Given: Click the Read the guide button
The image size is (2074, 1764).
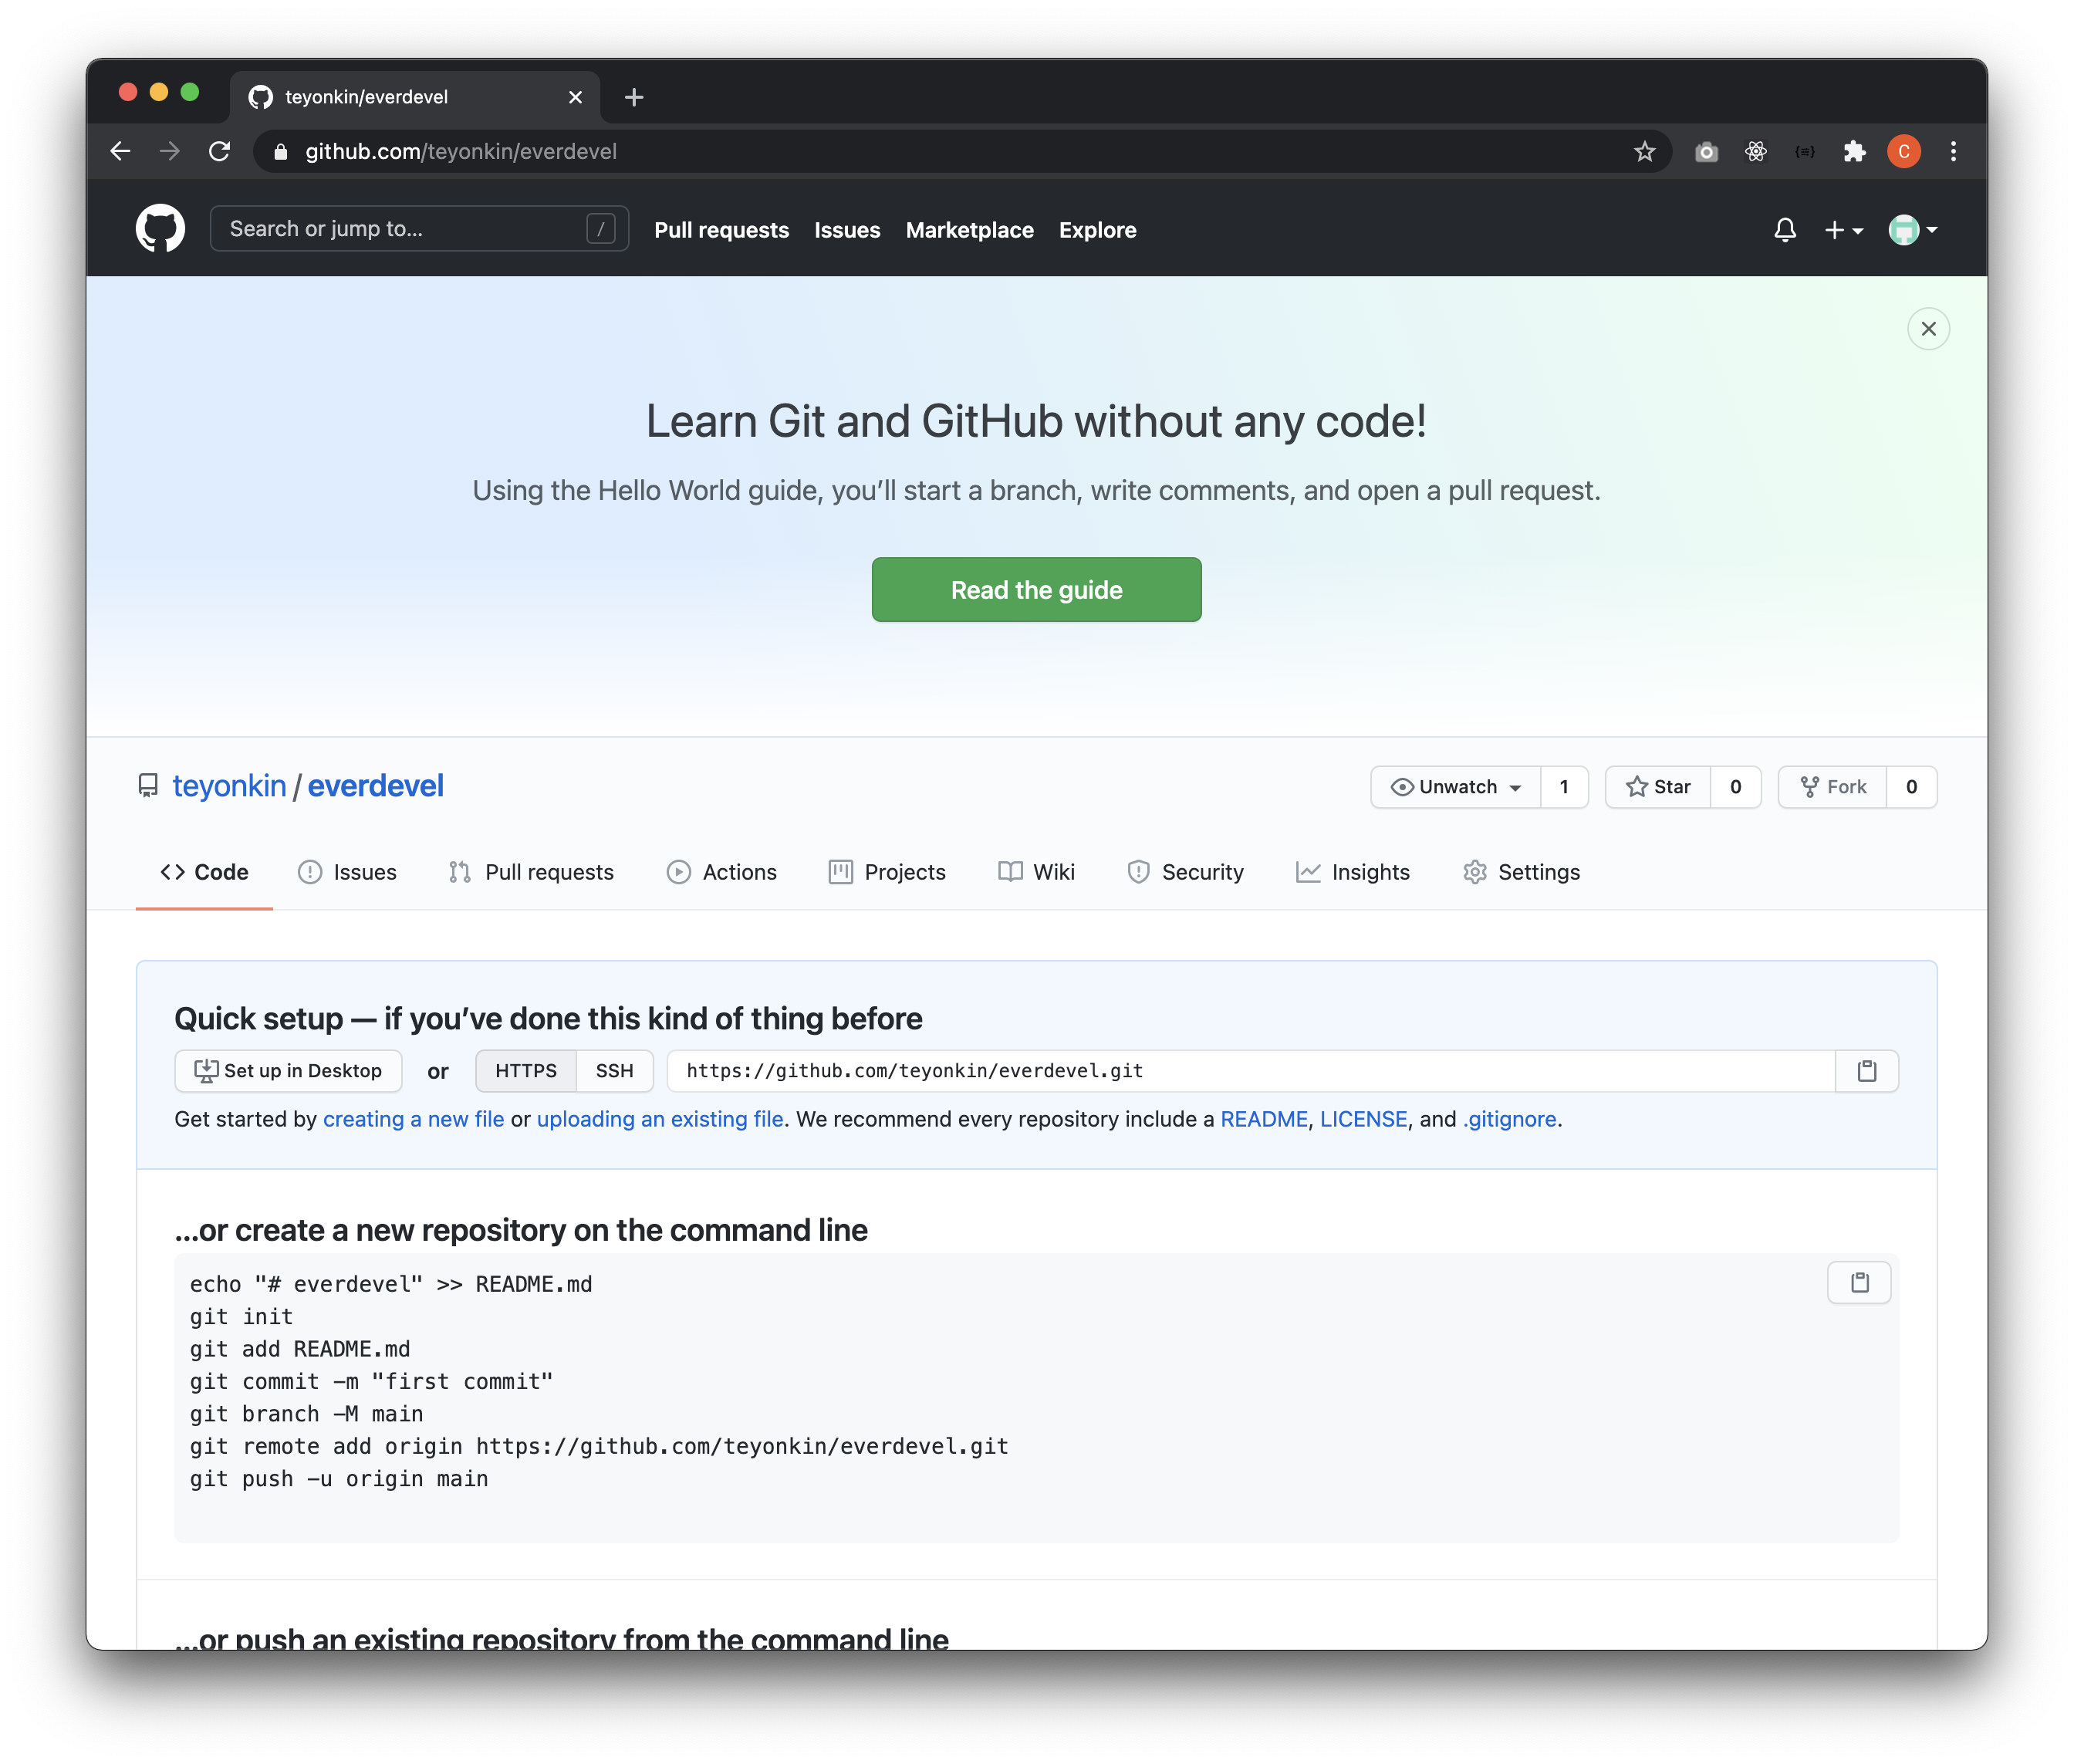Looking at the screenshot, I should (1036, 590).
